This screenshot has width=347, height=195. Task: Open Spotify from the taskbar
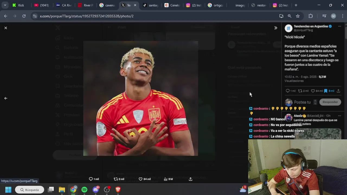point(84,190)
